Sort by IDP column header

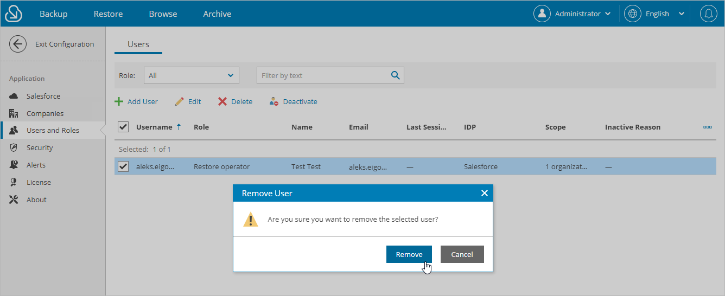(470, 127)
